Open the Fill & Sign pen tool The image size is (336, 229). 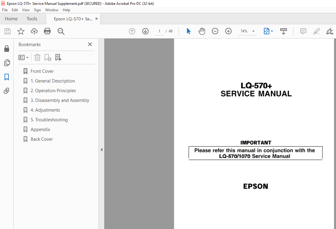[330, 31]
